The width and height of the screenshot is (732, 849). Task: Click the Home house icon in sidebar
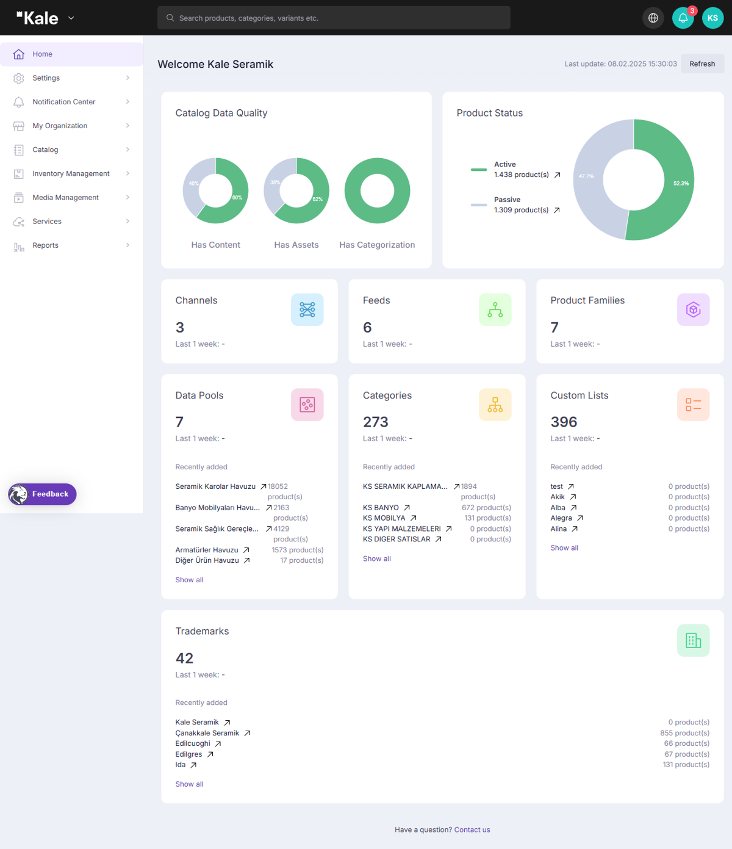pyautogui.click(x=19, y=54)
